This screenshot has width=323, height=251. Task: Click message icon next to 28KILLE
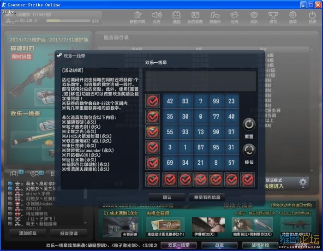pyautogui.click(x=10, y=209)
